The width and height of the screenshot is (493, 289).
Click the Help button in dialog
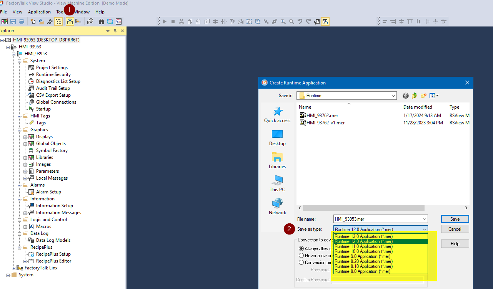point(455,244)
